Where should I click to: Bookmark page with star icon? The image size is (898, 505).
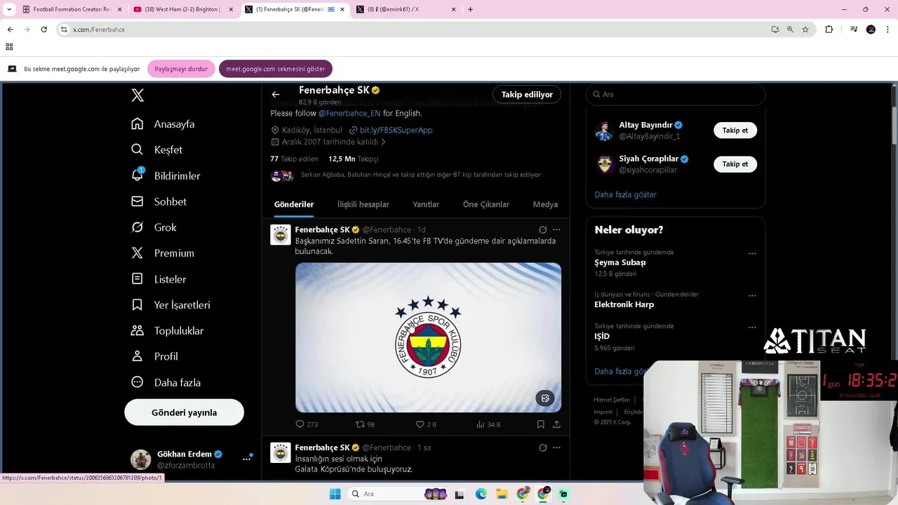point(805,29)
